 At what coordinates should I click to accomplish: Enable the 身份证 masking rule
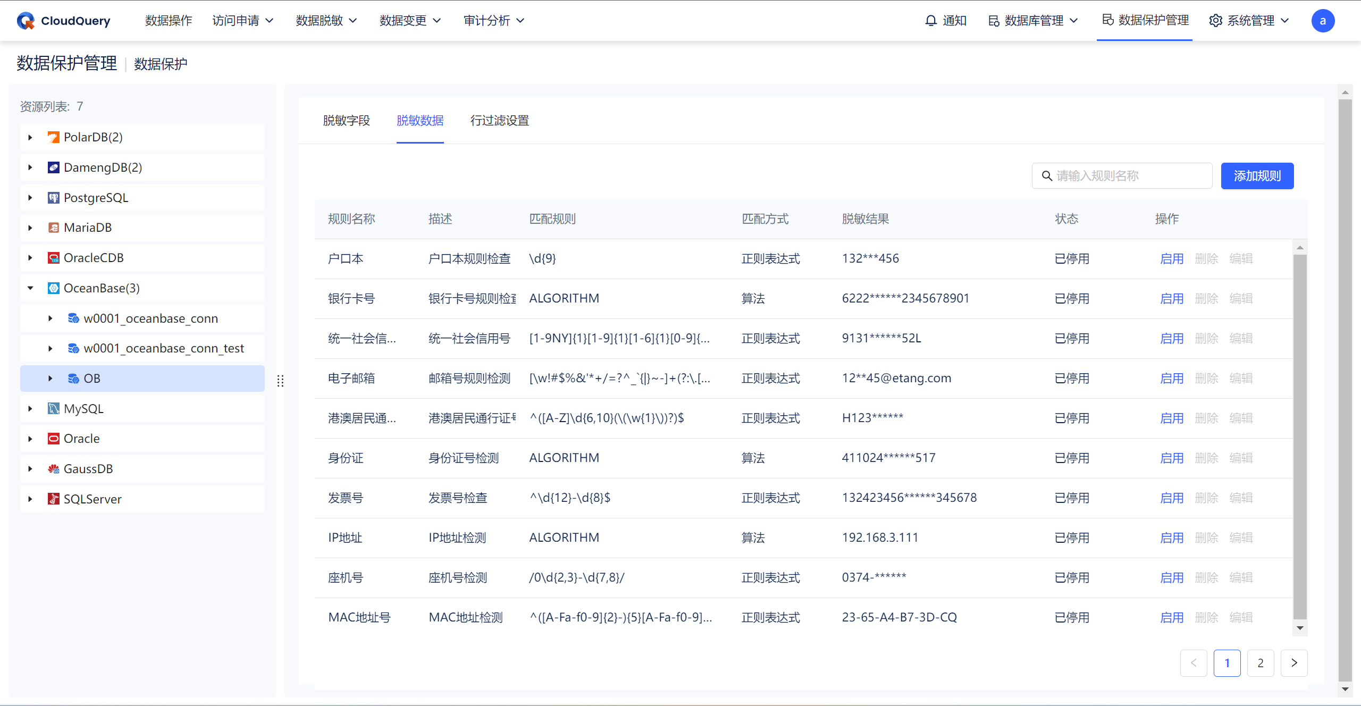[x=1171, y=458]
